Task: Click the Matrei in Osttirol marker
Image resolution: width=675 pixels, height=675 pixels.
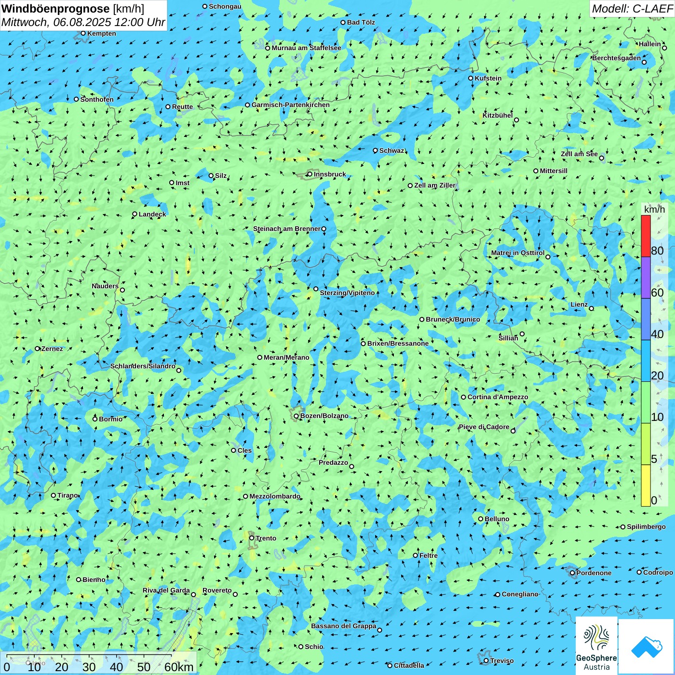Action: pyautogui.click(x=548, y=256)
